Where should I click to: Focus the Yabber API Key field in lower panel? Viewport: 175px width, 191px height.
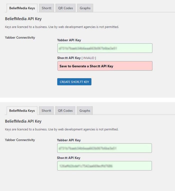104,148
